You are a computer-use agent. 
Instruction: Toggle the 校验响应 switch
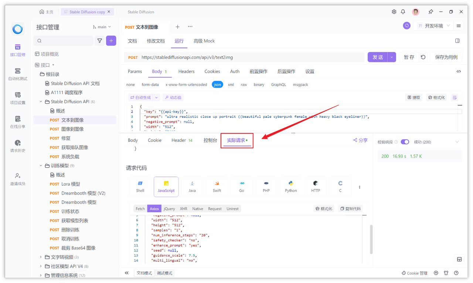coord(405,142)
